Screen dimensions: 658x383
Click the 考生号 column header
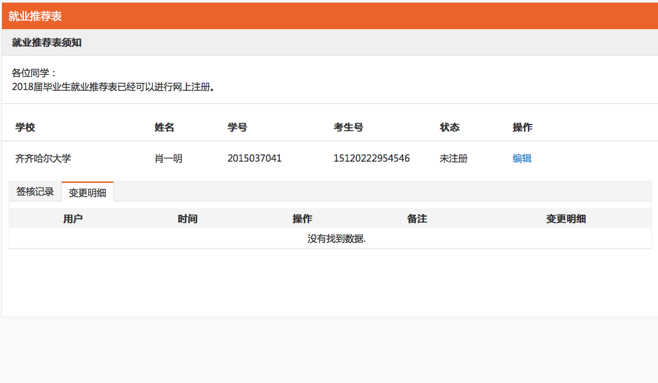348,127
